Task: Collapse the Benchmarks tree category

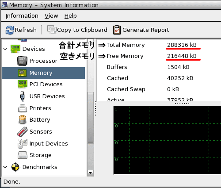Action: (x=5, y=167)
